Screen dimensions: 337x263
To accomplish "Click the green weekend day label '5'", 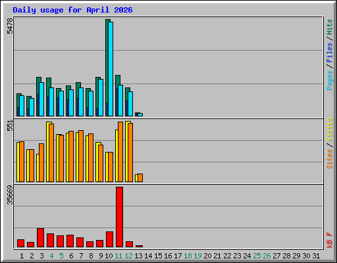I will [61, 256].
